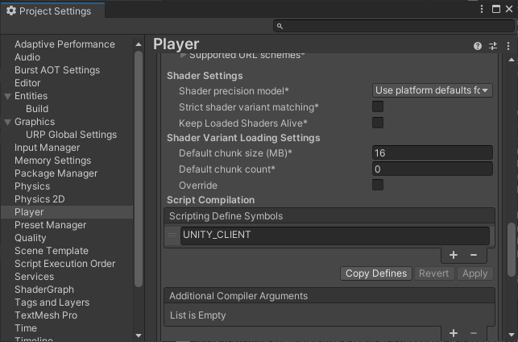Collapse the Entities tree item
The height and width of the screenshot is (342, 518).
coord(7,96)
